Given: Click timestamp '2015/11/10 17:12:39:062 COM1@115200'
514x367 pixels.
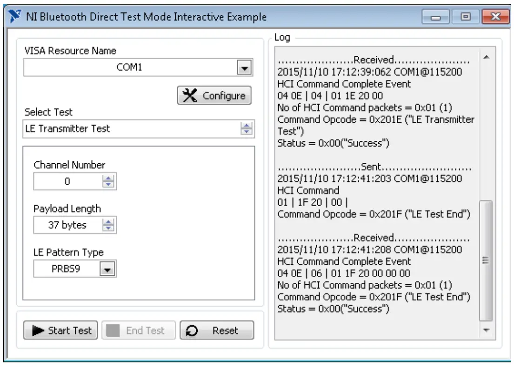Looking at the screenshot, I should click(x=369, y=72).
